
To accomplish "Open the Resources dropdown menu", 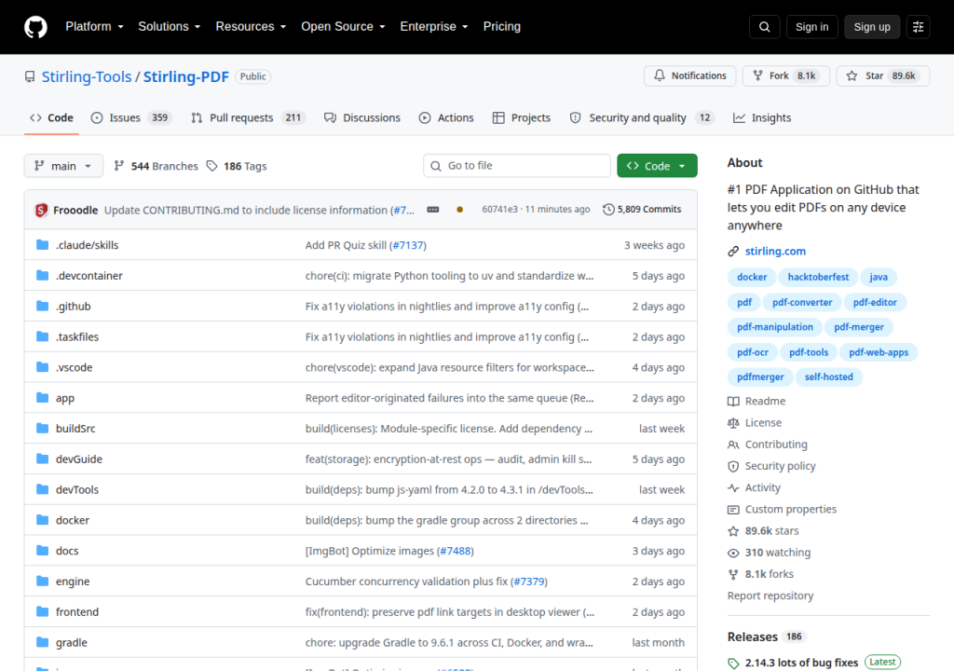I will click(x=251, y=27).
